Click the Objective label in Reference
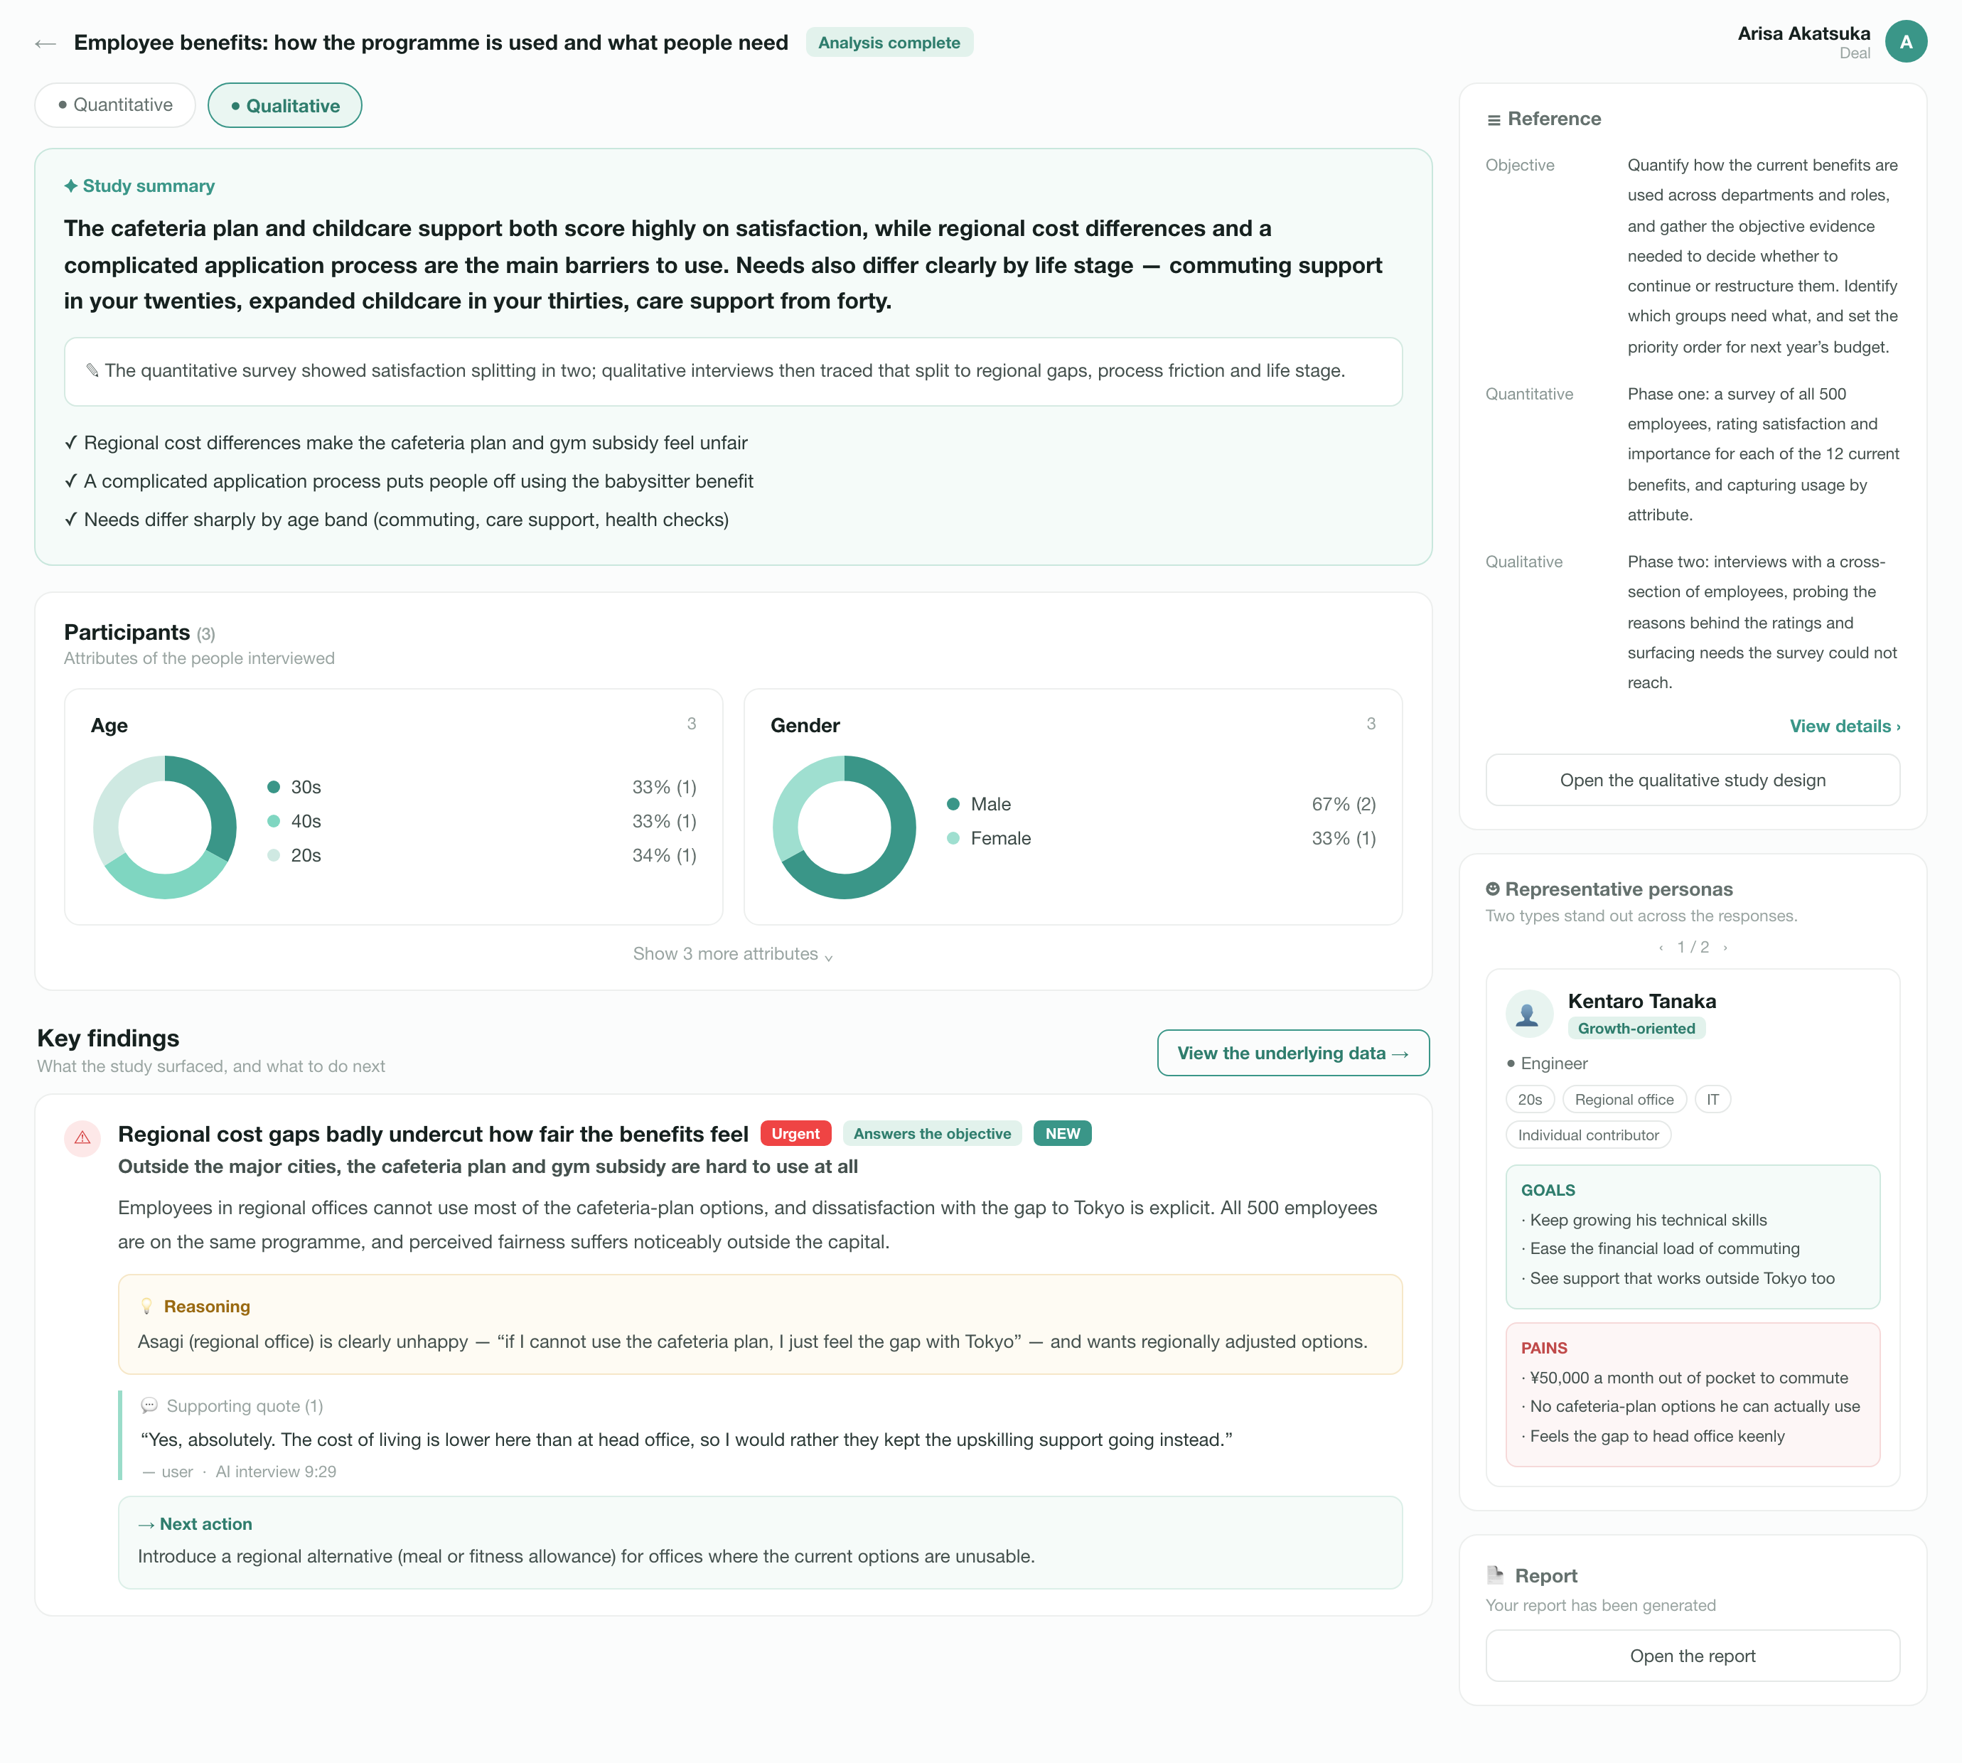1962x1763 pixels. [1519, 166]
